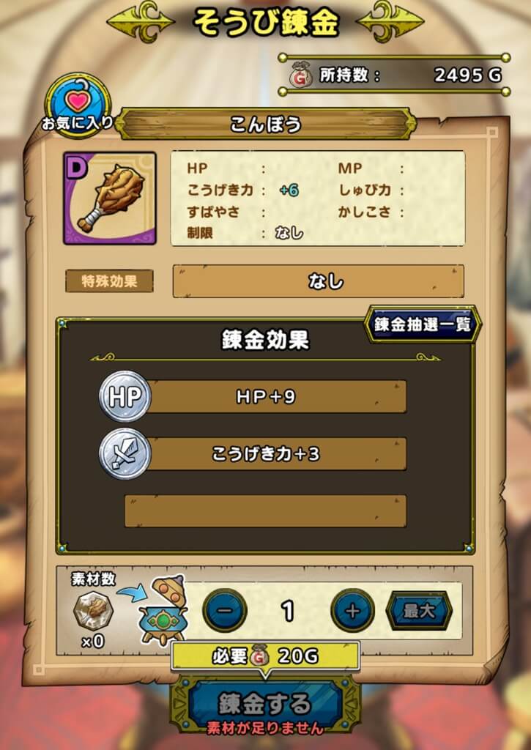
Task: Increase material count with plus button
Action: click(x=352, y=611)
